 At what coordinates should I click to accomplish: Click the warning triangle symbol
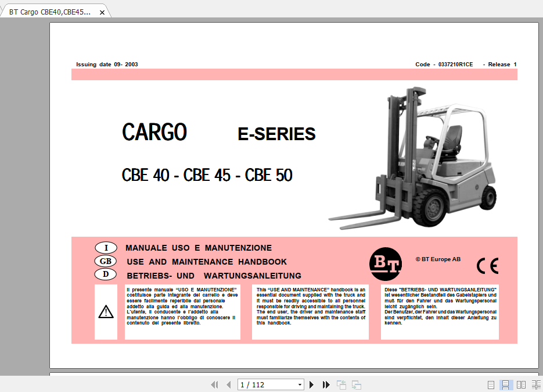[106, 312]
